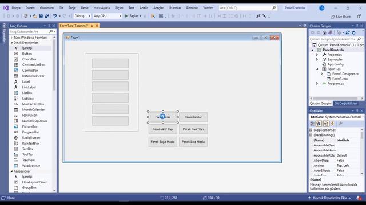Screen dimensions: 366x205
Task: Select App.config in solution tree
Action: point(336,64)
